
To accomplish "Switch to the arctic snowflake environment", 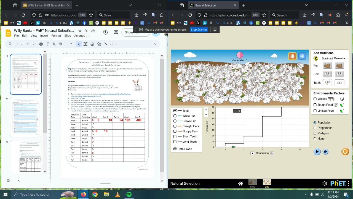I will 302,56.
